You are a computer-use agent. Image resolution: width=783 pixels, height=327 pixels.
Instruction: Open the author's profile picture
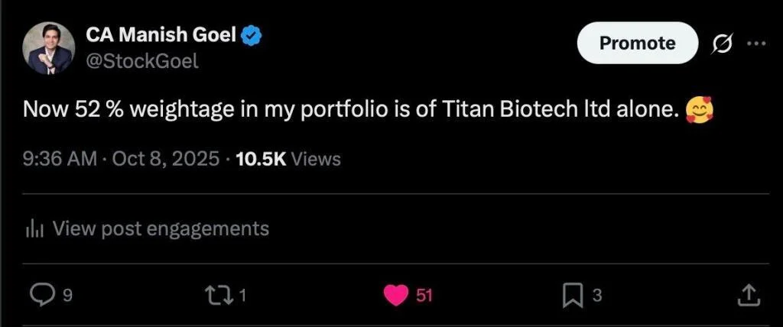[47, 48]
